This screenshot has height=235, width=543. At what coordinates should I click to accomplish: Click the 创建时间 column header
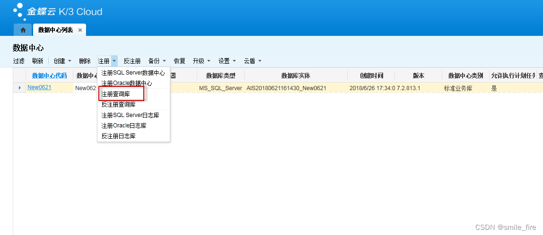coord(371,76)
